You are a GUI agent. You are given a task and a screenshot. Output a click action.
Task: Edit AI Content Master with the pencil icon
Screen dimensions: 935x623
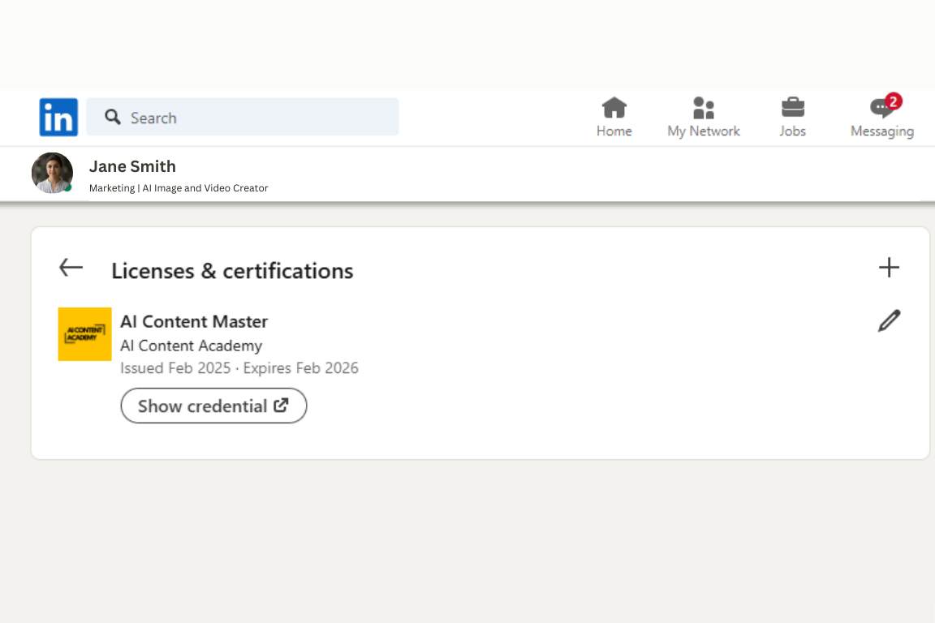click(x=889, y=320)
